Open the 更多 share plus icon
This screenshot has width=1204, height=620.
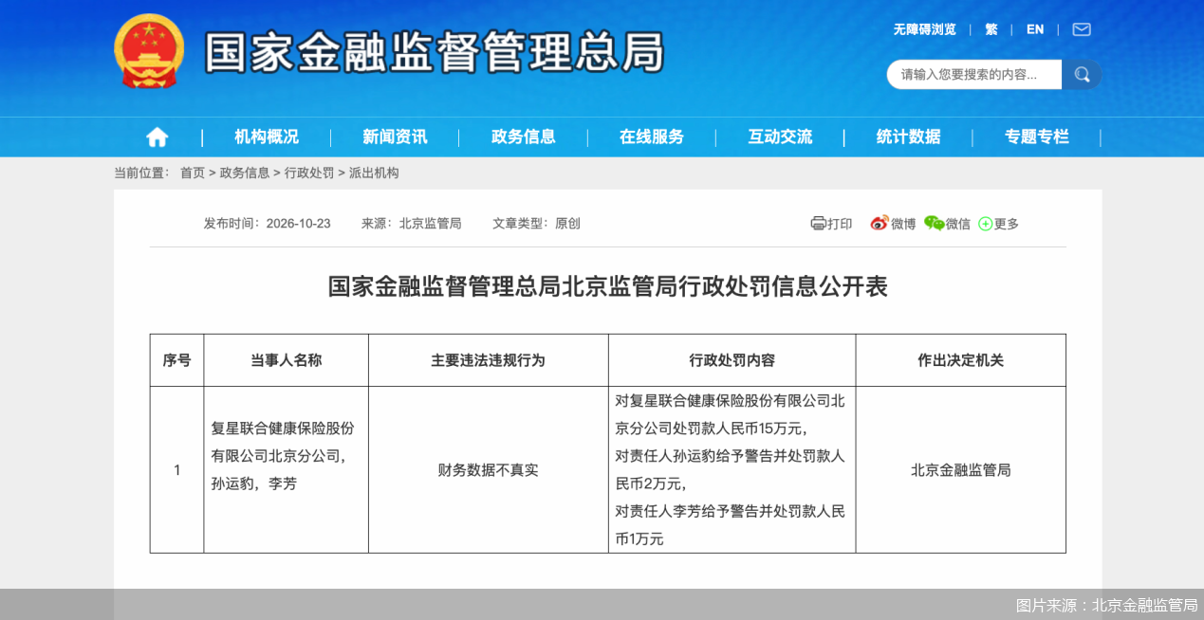[986, 224]
